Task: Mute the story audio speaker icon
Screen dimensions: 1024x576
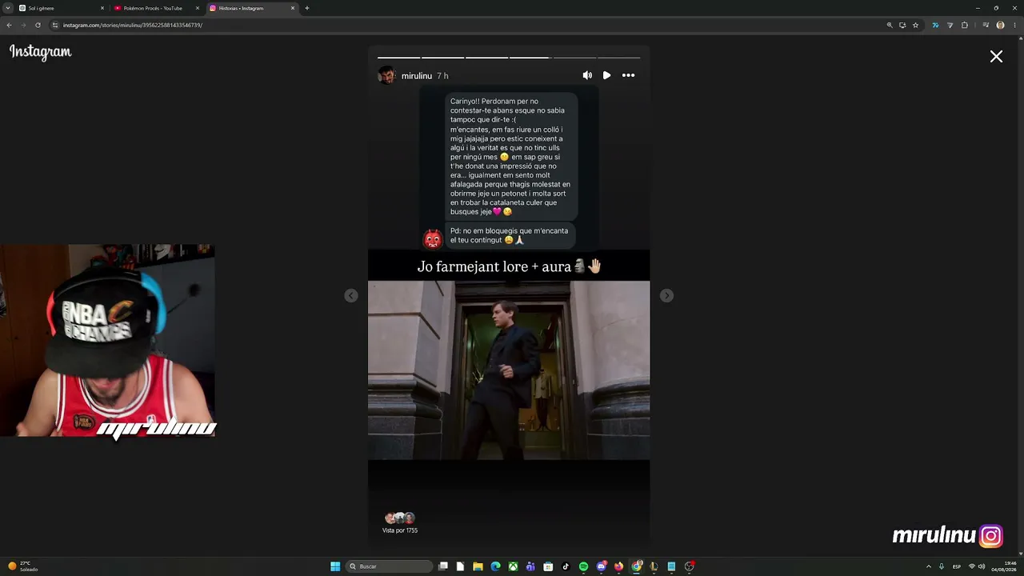Action: tap(587, 75)
